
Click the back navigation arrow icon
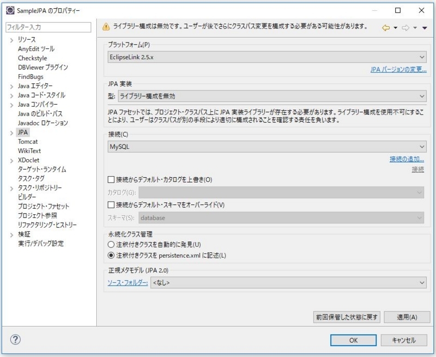[386, 27]
